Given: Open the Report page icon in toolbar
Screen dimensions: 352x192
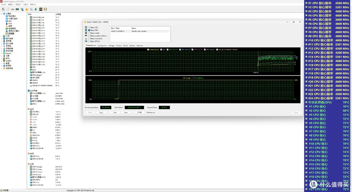Looking at the screenshot, I should tap(8, 9).
